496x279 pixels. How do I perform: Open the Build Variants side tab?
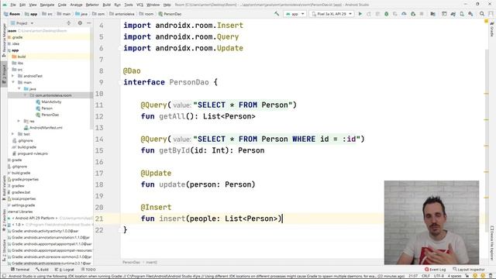pyautogui.click(x=4, y=188)
